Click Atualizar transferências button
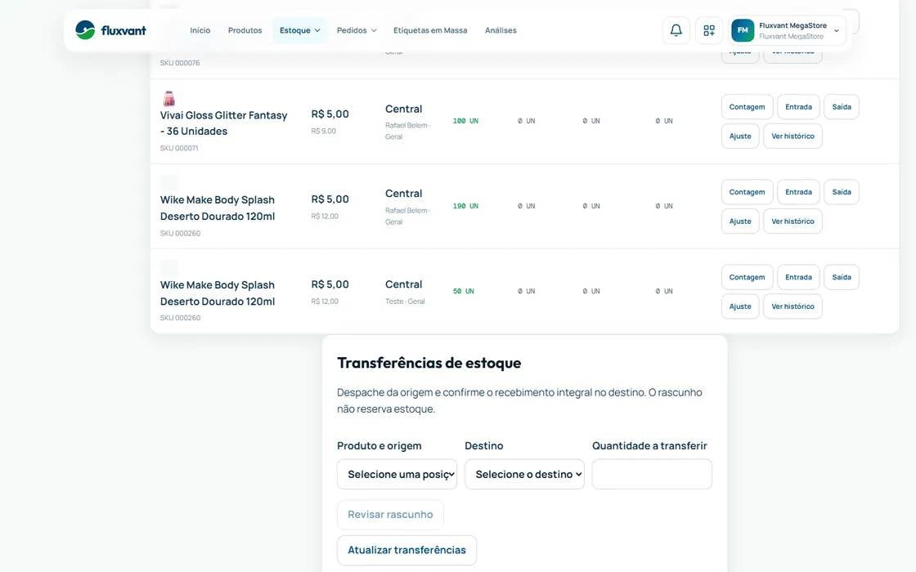 tap(406, 551)
